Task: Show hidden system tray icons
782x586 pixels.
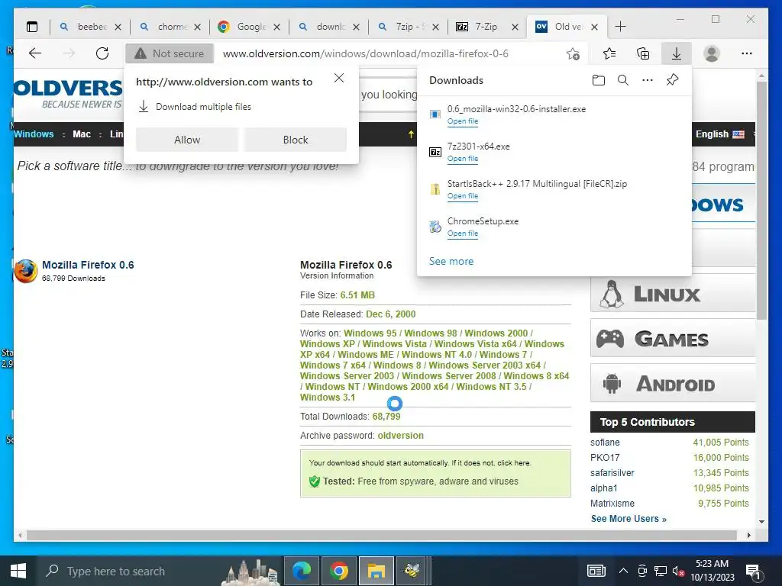Action: pyautogui.click(x=623, y=571)
